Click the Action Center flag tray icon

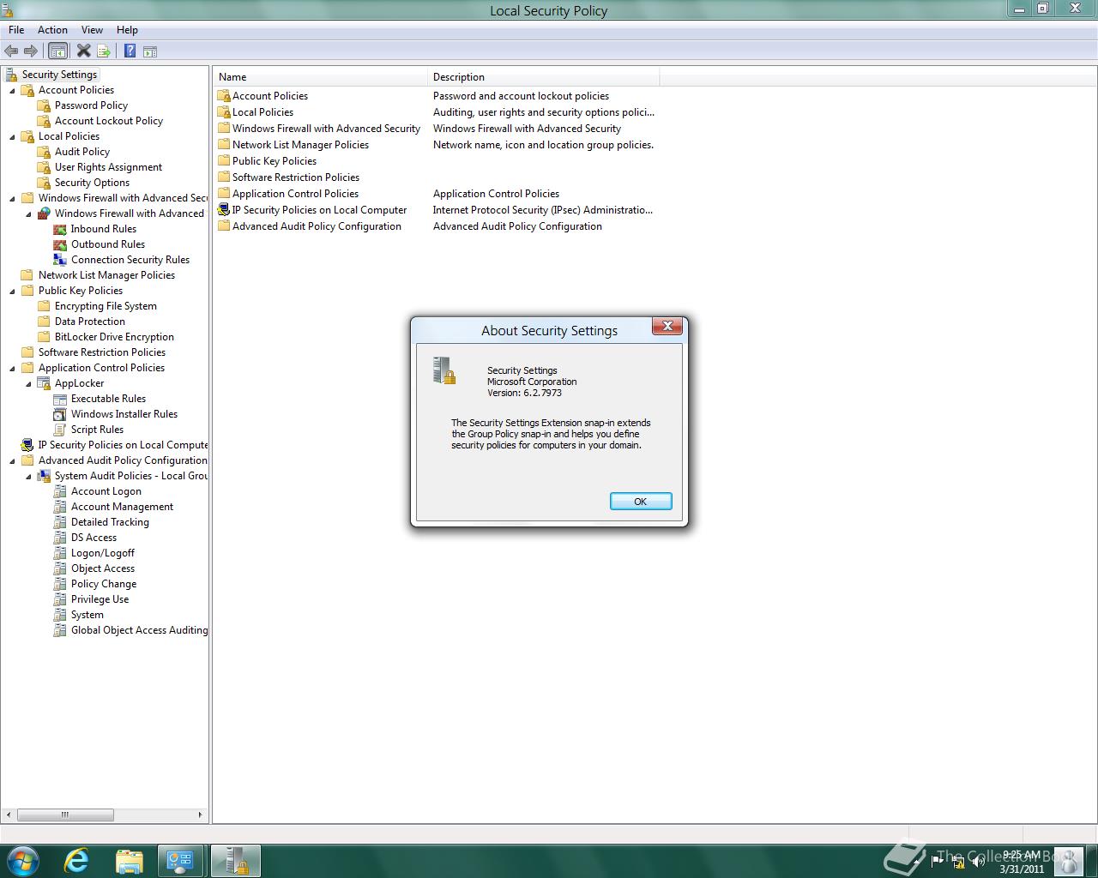(937, 861)
